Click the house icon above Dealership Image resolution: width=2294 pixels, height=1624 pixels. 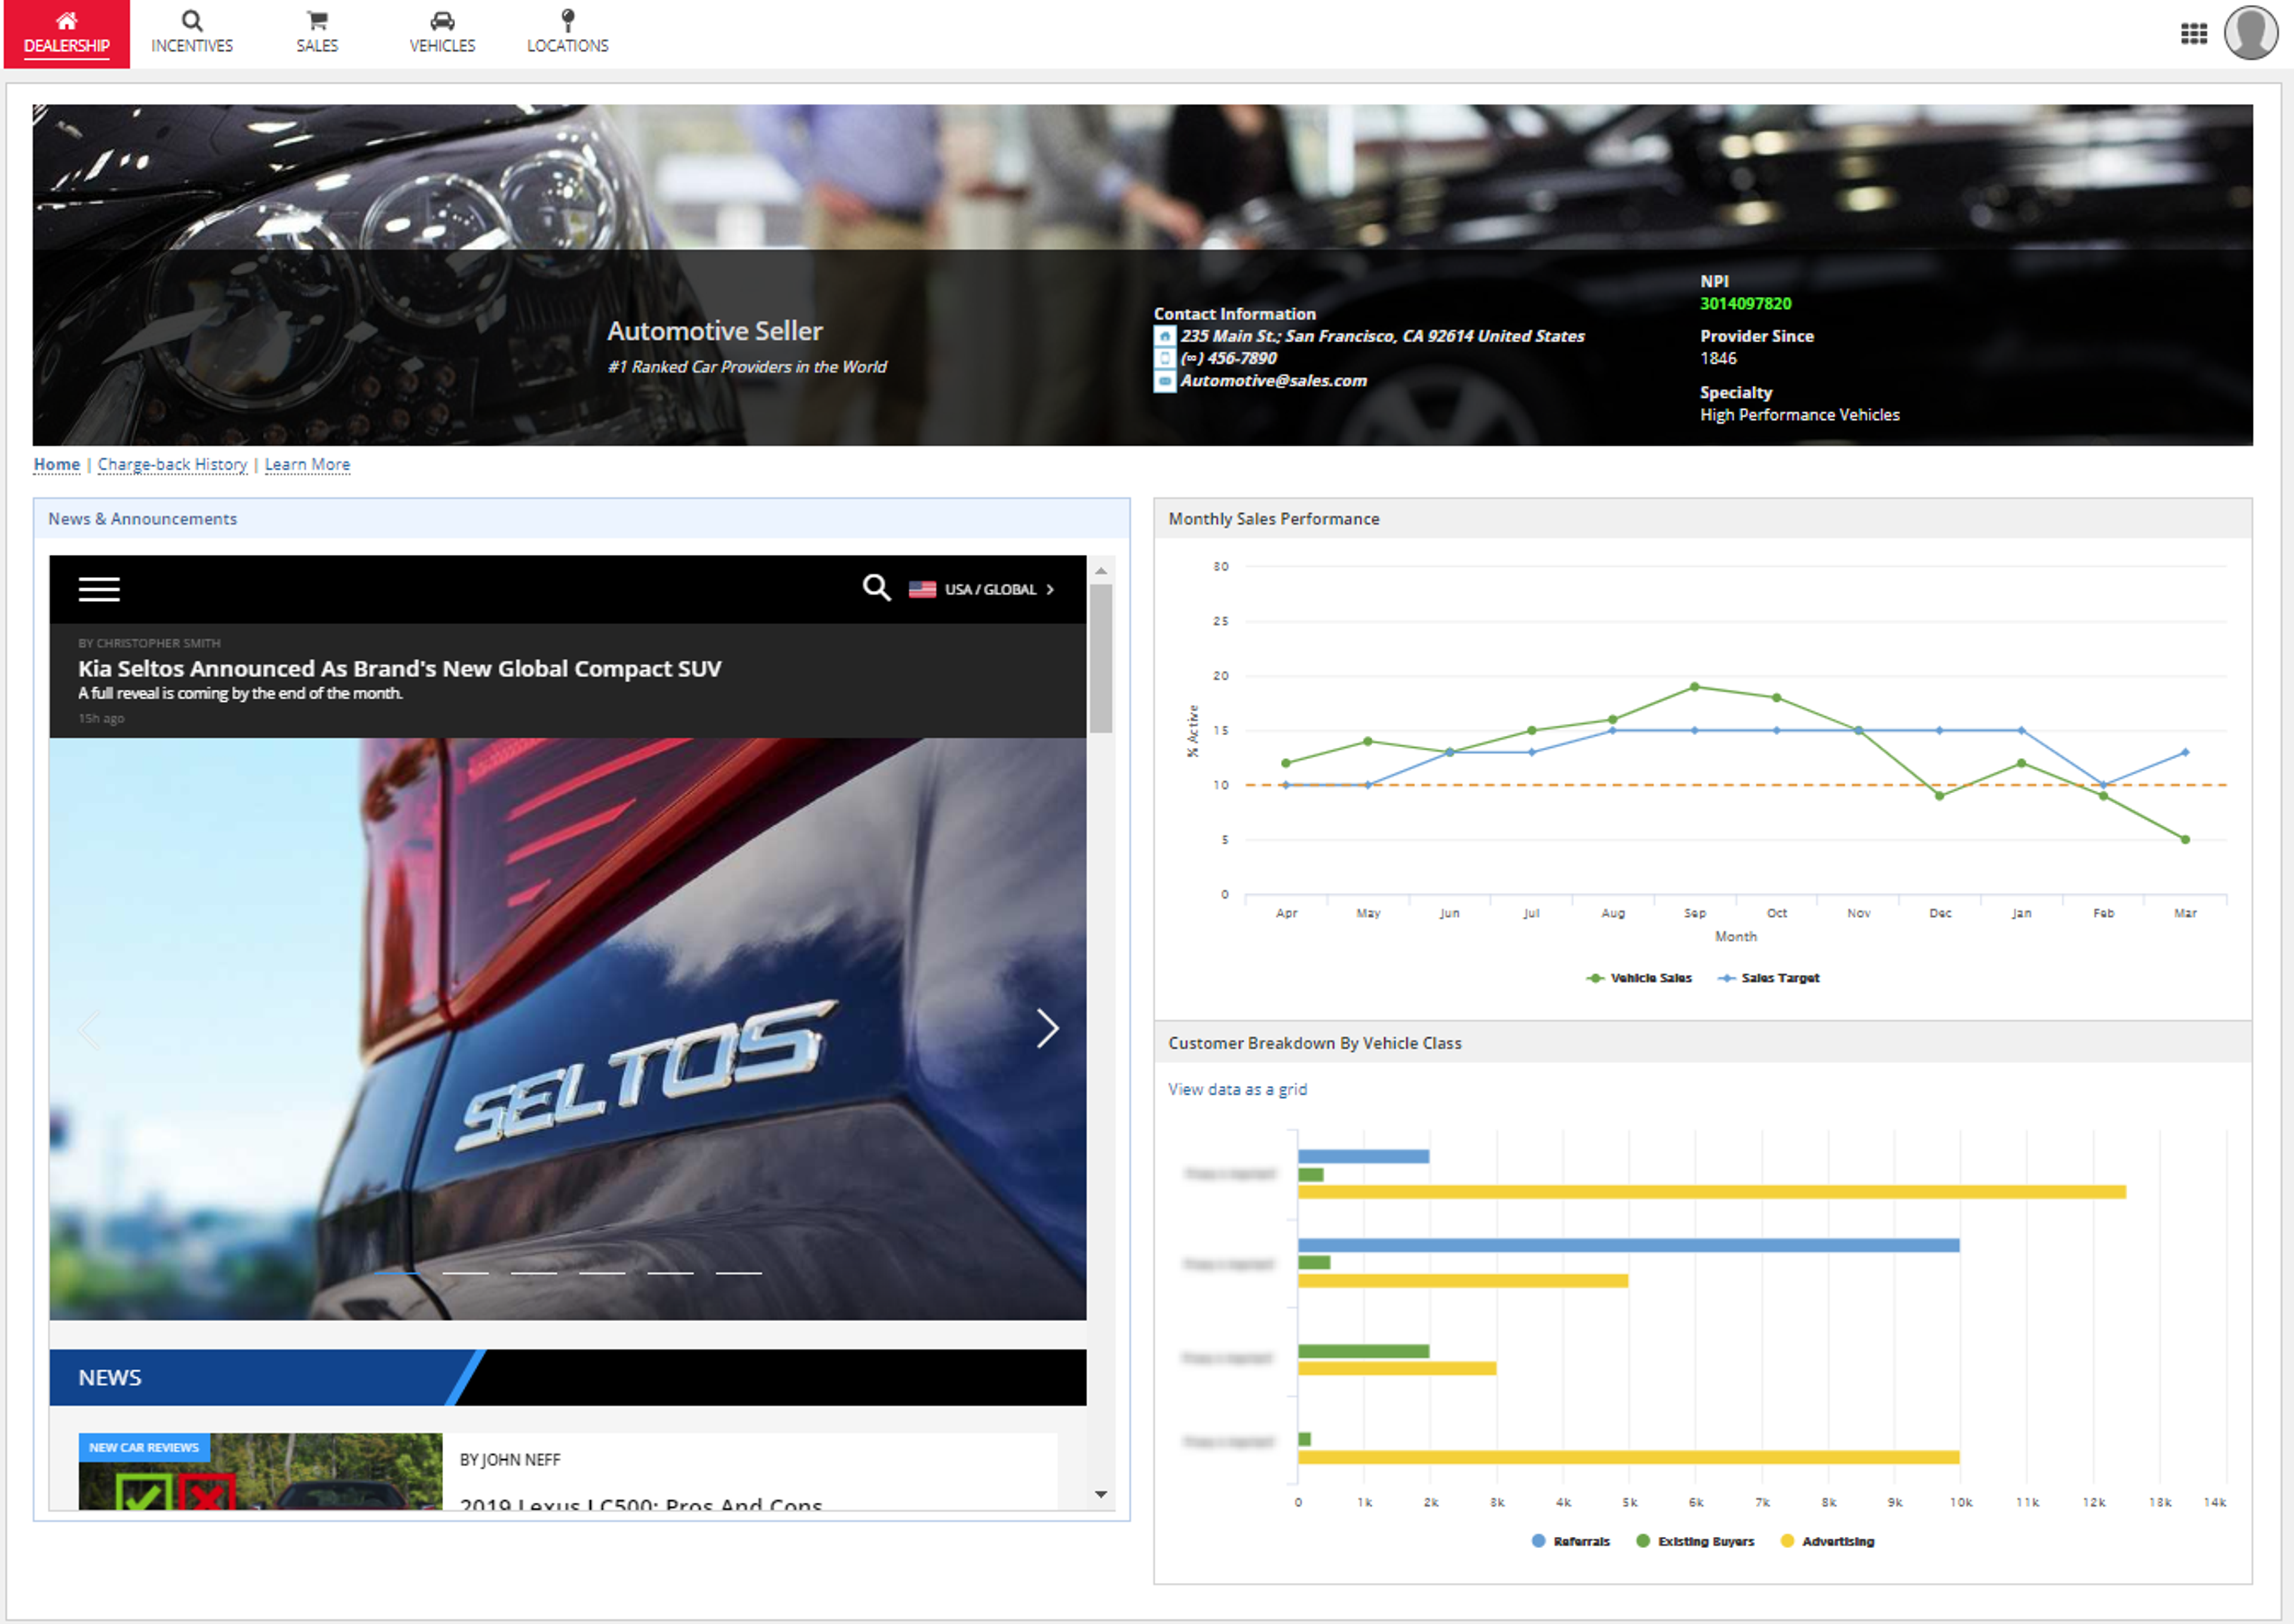point(66,20)
